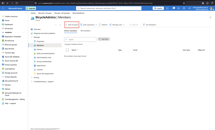Open browser extensions icon
This screenshot has height=130, width=215.
[207, 3]
